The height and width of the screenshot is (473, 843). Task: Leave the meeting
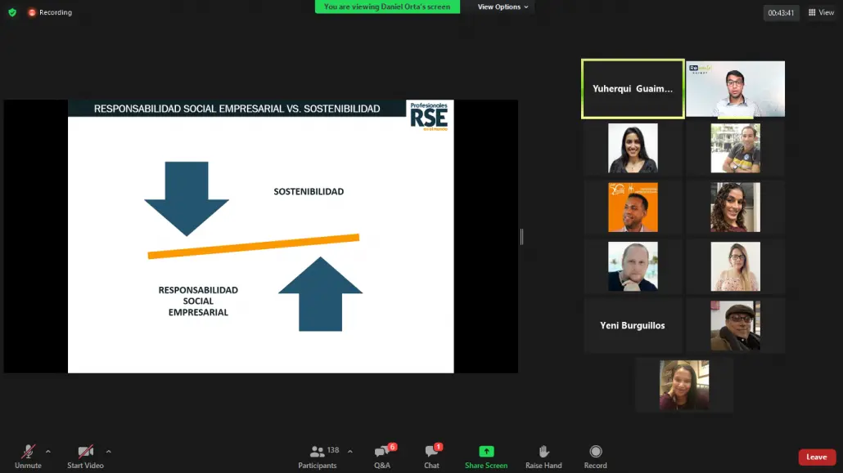click(817, 457)
